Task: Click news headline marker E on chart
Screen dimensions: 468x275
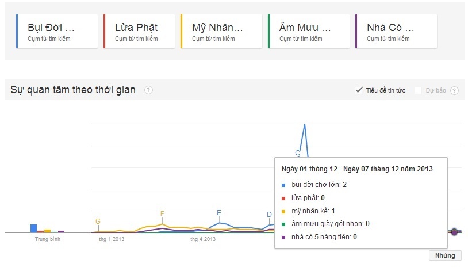Action: point(219,212)
